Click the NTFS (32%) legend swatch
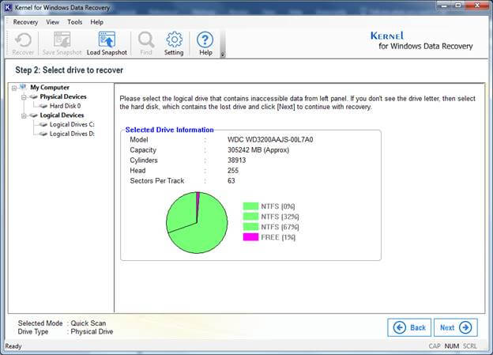This screenshot has width=493, height=355. (250, 217)
